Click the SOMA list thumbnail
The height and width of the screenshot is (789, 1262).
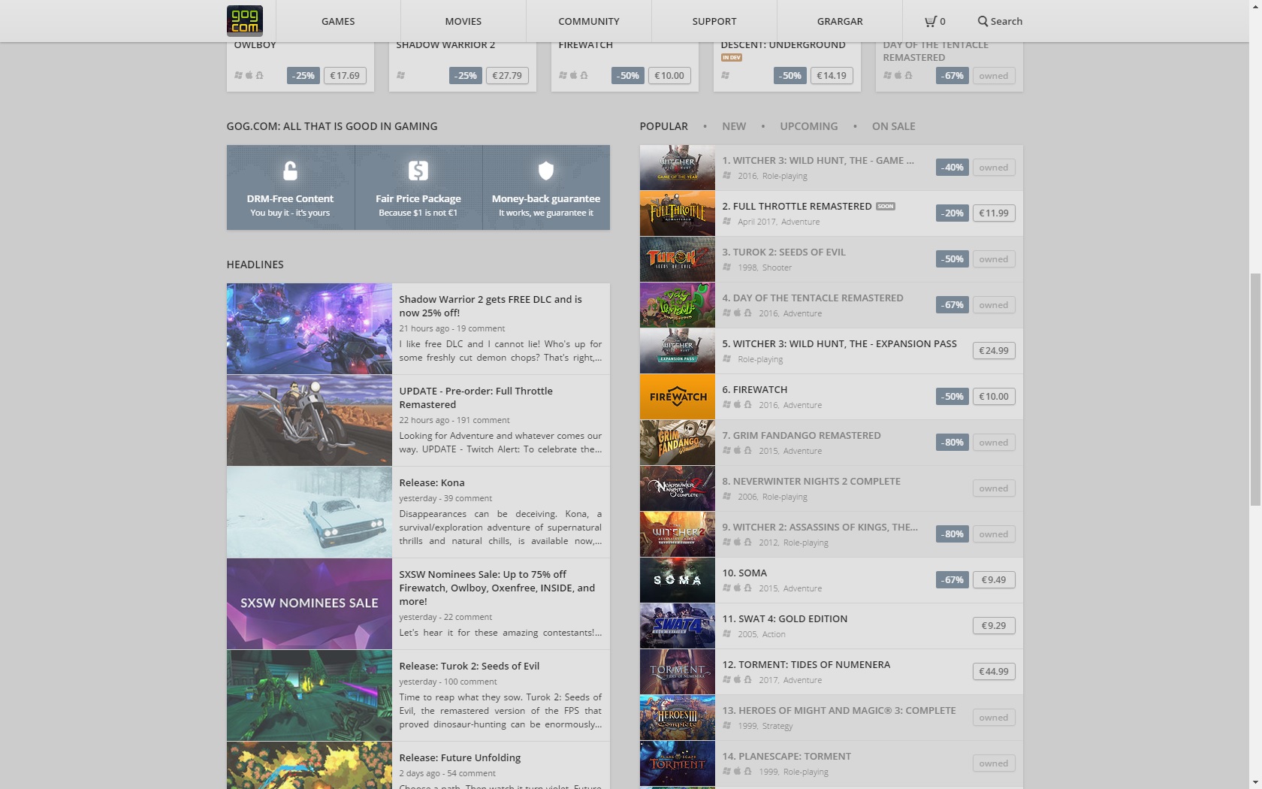click(x=678, y=580)
